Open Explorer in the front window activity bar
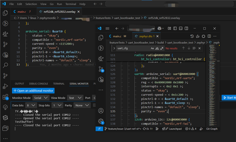236x142 pixels. (x=101, y=38)
